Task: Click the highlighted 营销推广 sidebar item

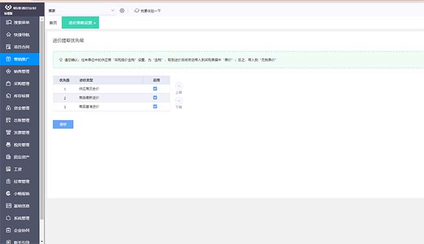Action: pos(20,59)
